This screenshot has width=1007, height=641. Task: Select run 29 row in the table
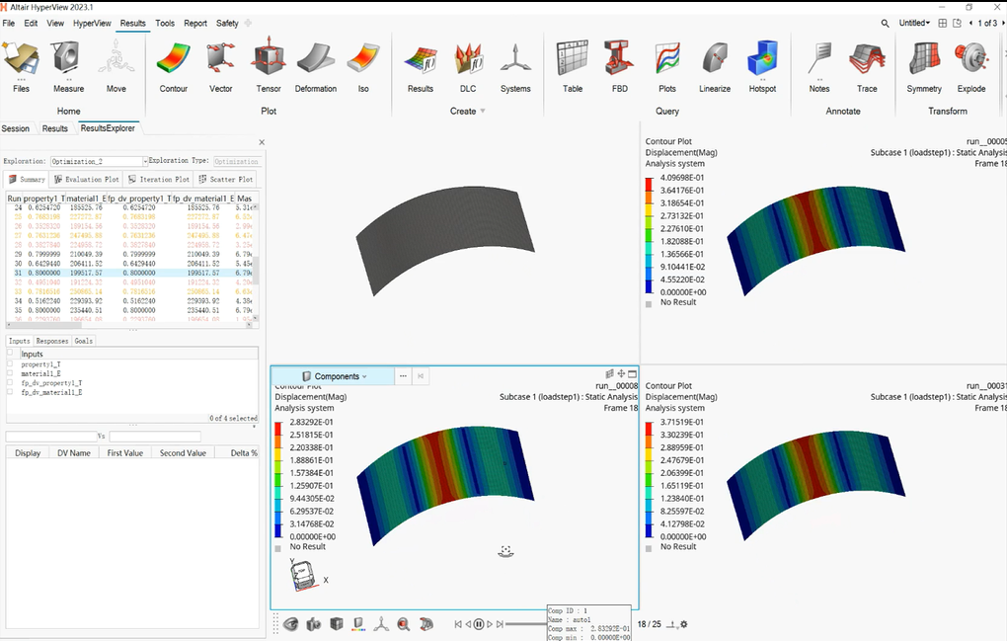coord(130,255)
